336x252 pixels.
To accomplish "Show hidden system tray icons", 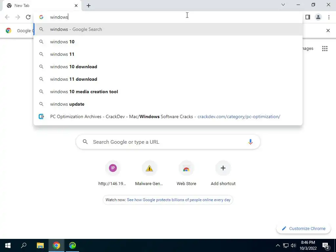I will [x=278, y=245].
